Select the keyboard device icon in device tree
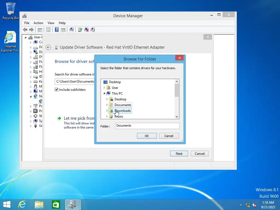Image resolution: width=280 pixels, height=210 pixels. pos(36,81)
